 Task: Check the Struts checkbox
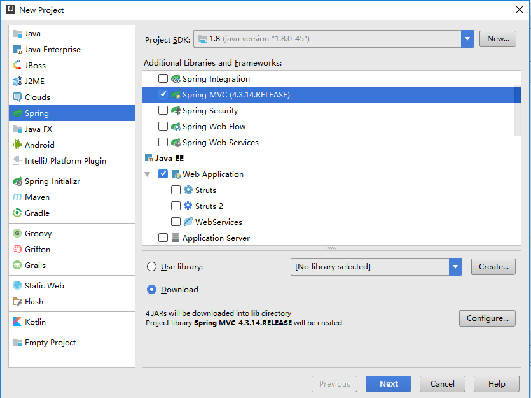(x=176, y=190)
